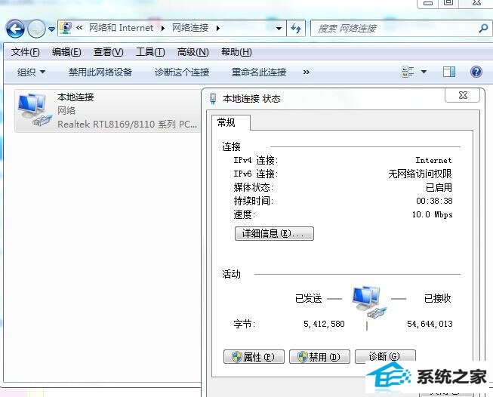Close the 本地连接 状态 dialog
The height and width of the screenshot is (397, 493).
(x=463, y=95)
